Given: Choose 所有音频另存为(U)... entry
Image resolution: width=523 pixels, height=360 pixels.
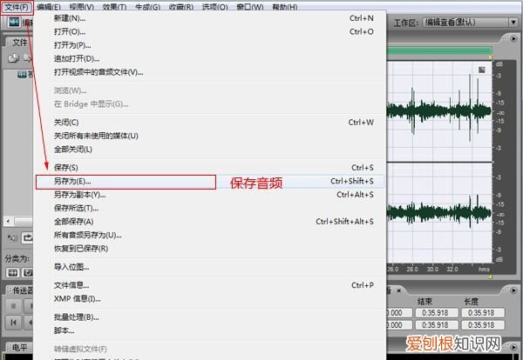Looking at the screenshot, I should point(210,236).
